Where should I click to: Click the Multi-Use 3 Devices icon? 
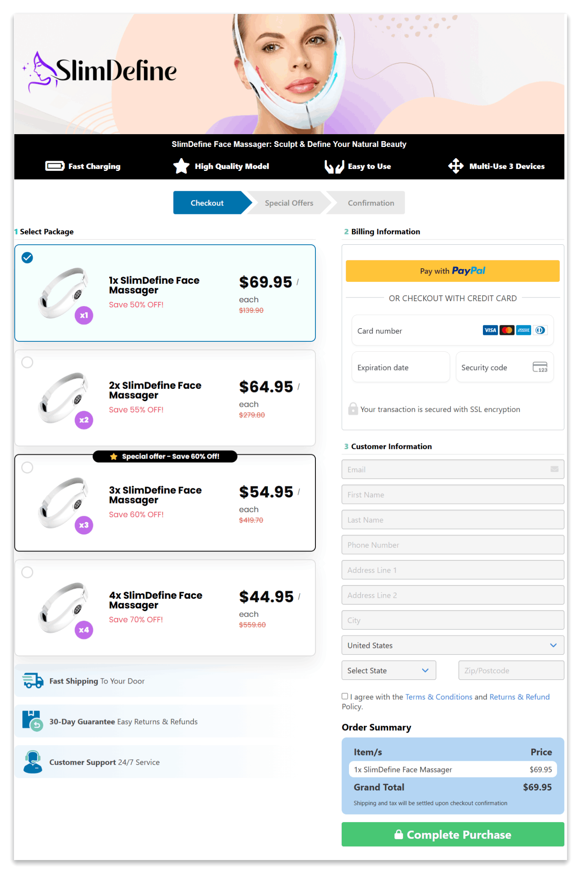coord(456,166)
